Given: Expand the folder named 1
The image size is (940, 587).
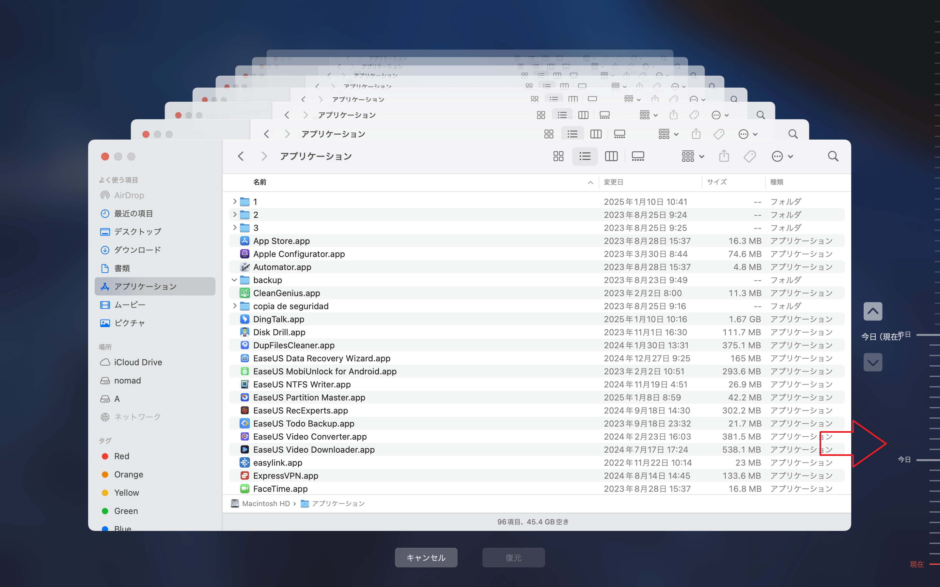Looking at the screenshot, I should pyautogui.click(x=235, y=202).
